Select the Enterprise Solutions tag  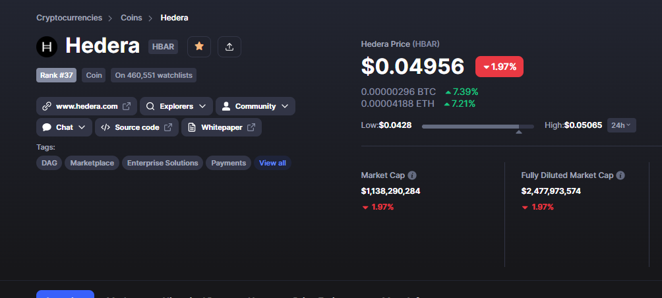(163, 163)
